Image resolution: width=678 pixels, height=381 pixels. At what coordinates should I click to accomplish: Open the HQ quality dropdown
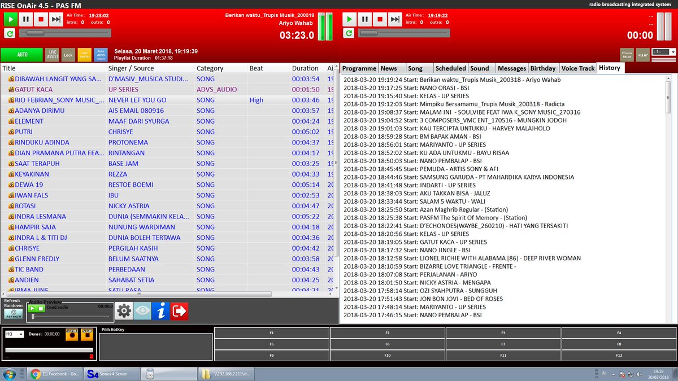point(14,334)
